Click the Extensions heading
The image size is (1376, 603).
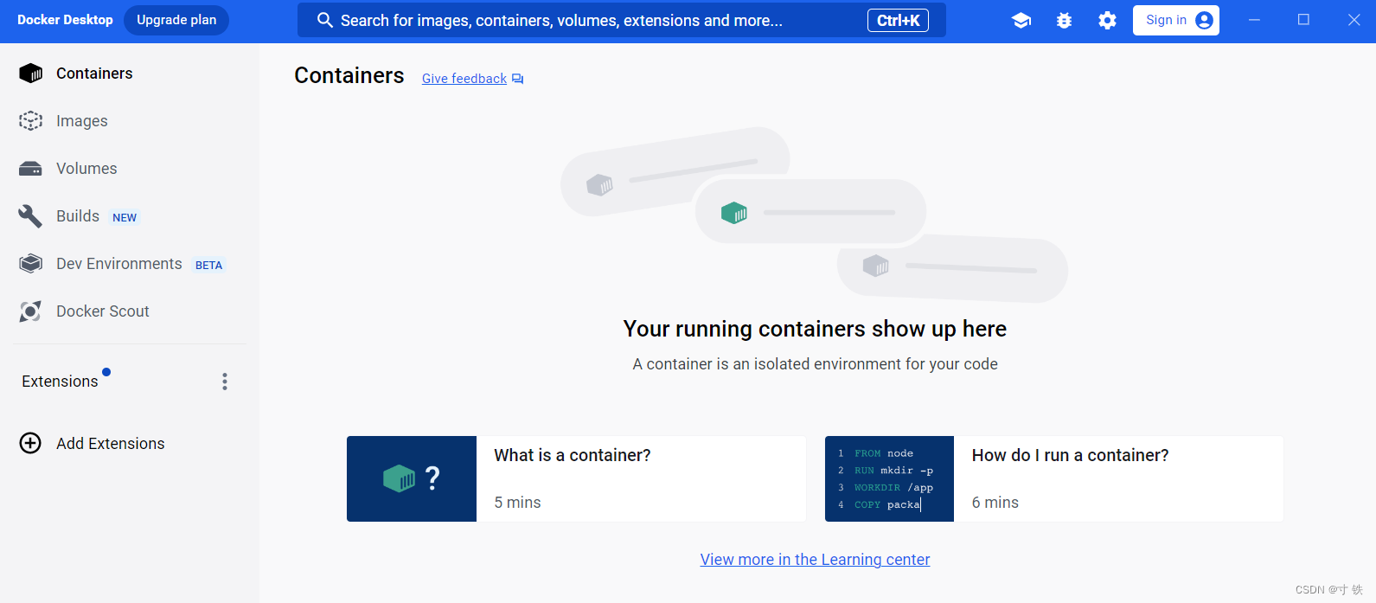[60, 382]
